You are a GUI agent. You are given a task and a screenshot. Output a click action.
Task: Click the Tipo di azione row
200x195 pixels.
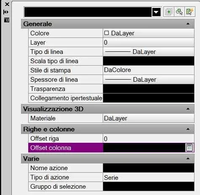point(111,177)
